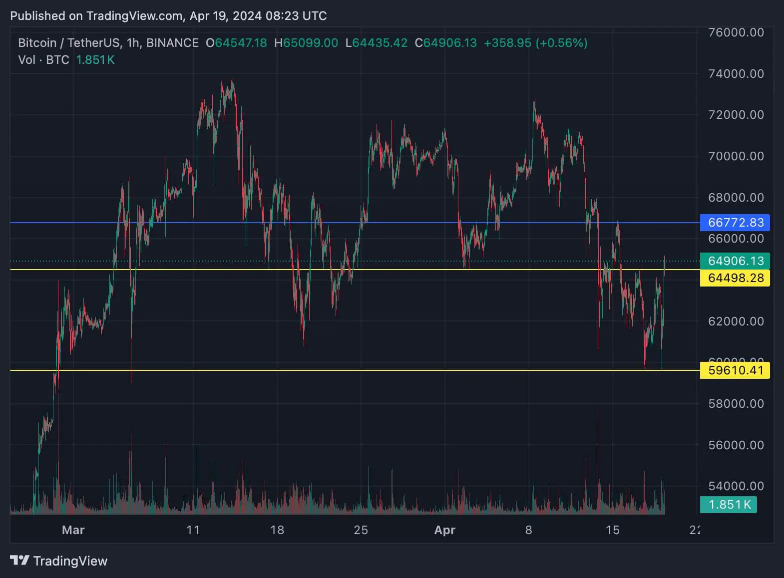The height and width of the screenshot is (578, 784).
Task: Click the Vol · BTC indicator legend
Action: tap(43, 60)
